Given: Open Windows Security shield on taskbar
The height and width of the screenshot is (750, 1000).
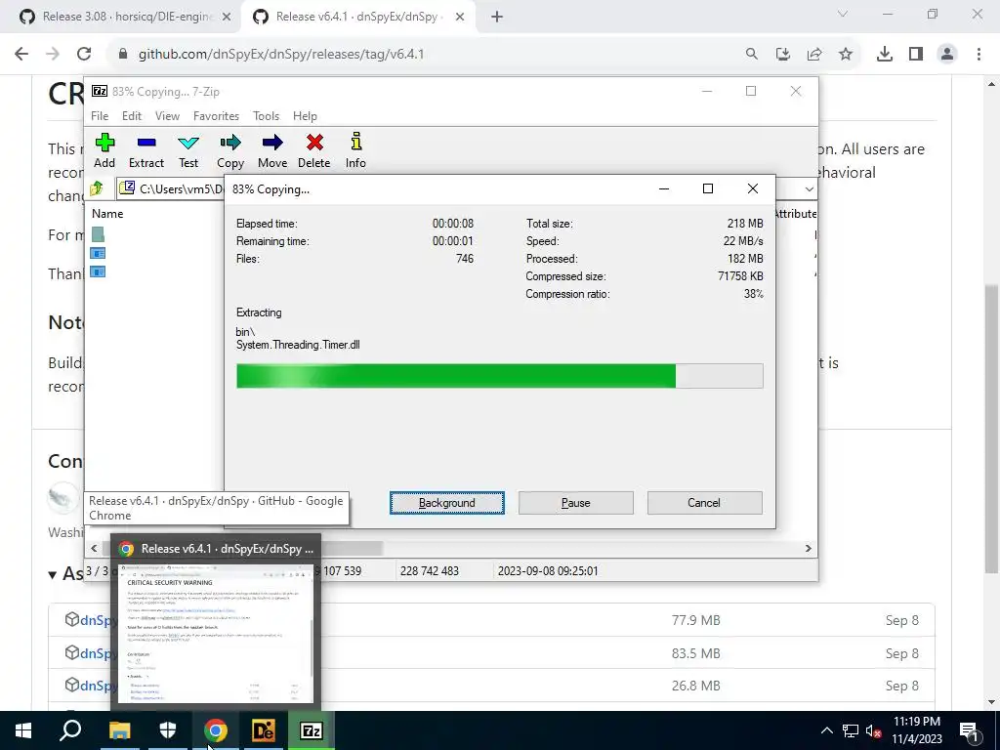Looking at the screenshot, I should pyautogui.click(x=167, y=730).
